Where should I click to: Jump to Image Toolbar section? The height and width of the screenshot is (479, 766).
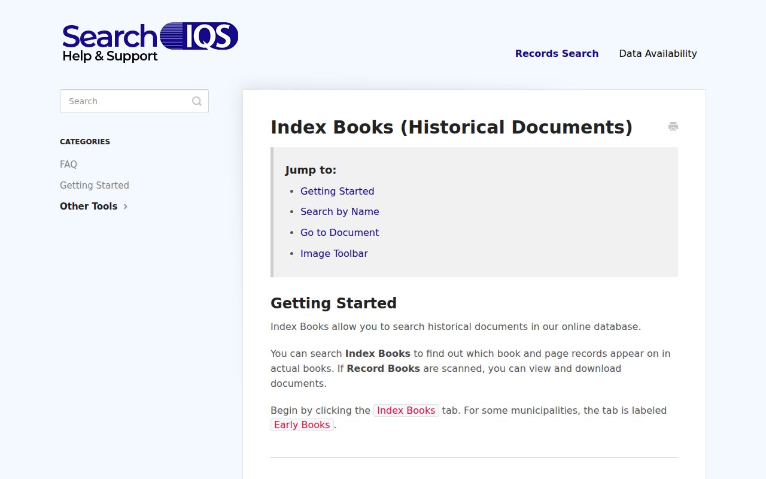click(334, 253)
